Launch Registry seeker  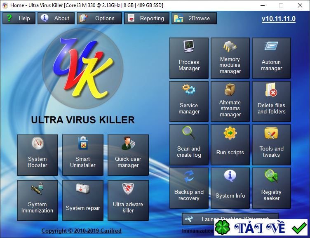point(271,188)
